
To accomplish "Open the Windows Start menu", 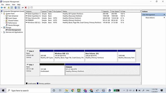I will click(3, 90).
